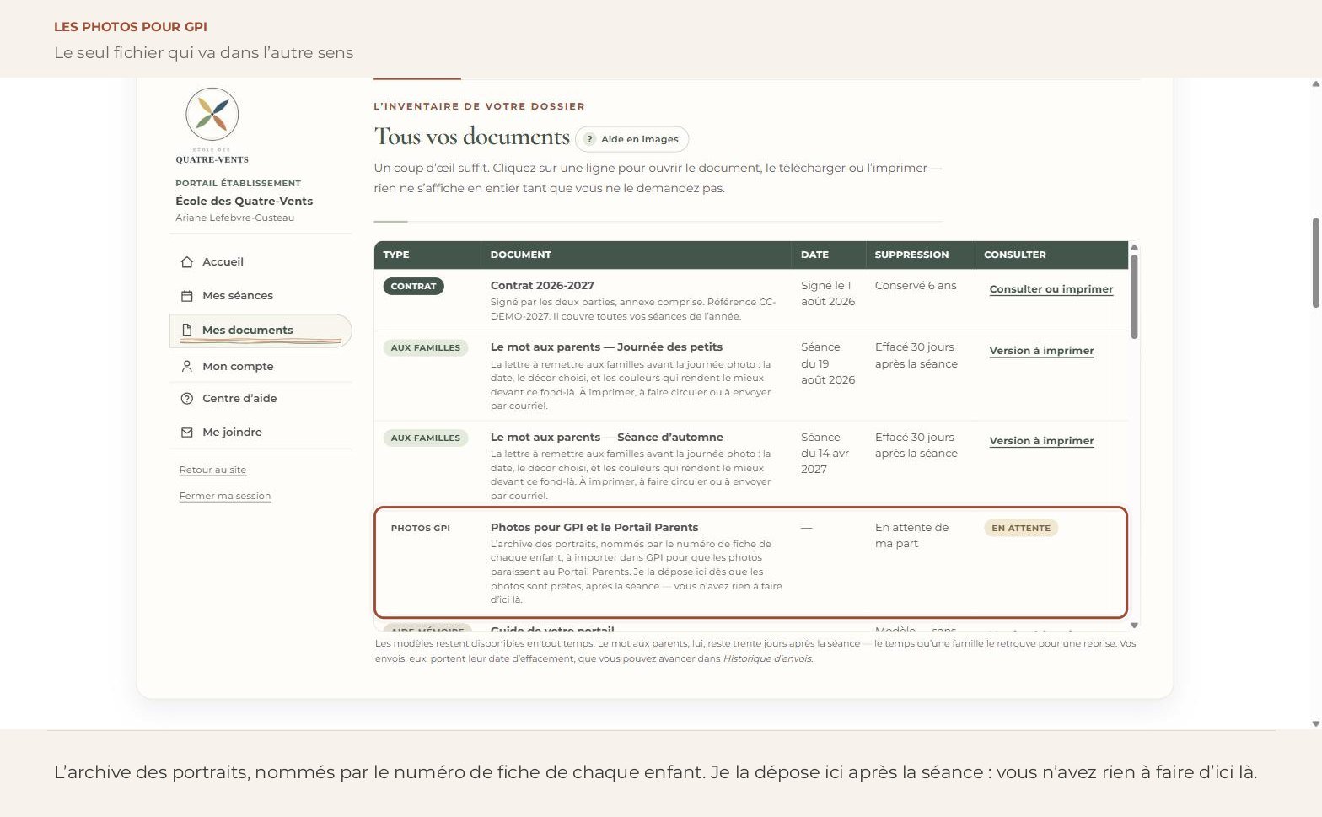
Task: Click the Fermer ma session link
Action: pyautogui.click(x=225, y=496)
